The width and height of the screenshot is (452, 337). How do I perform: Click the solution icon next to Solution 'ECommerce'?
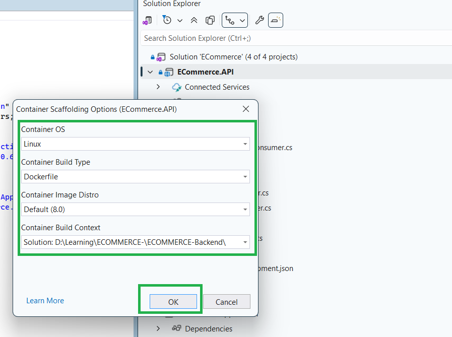point(161,57)
